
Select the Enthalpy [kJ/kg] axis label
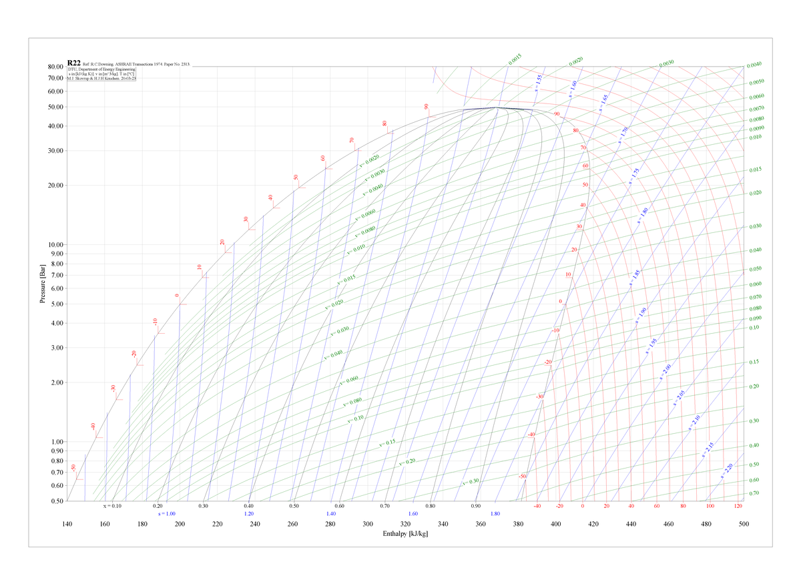point(405,535)
